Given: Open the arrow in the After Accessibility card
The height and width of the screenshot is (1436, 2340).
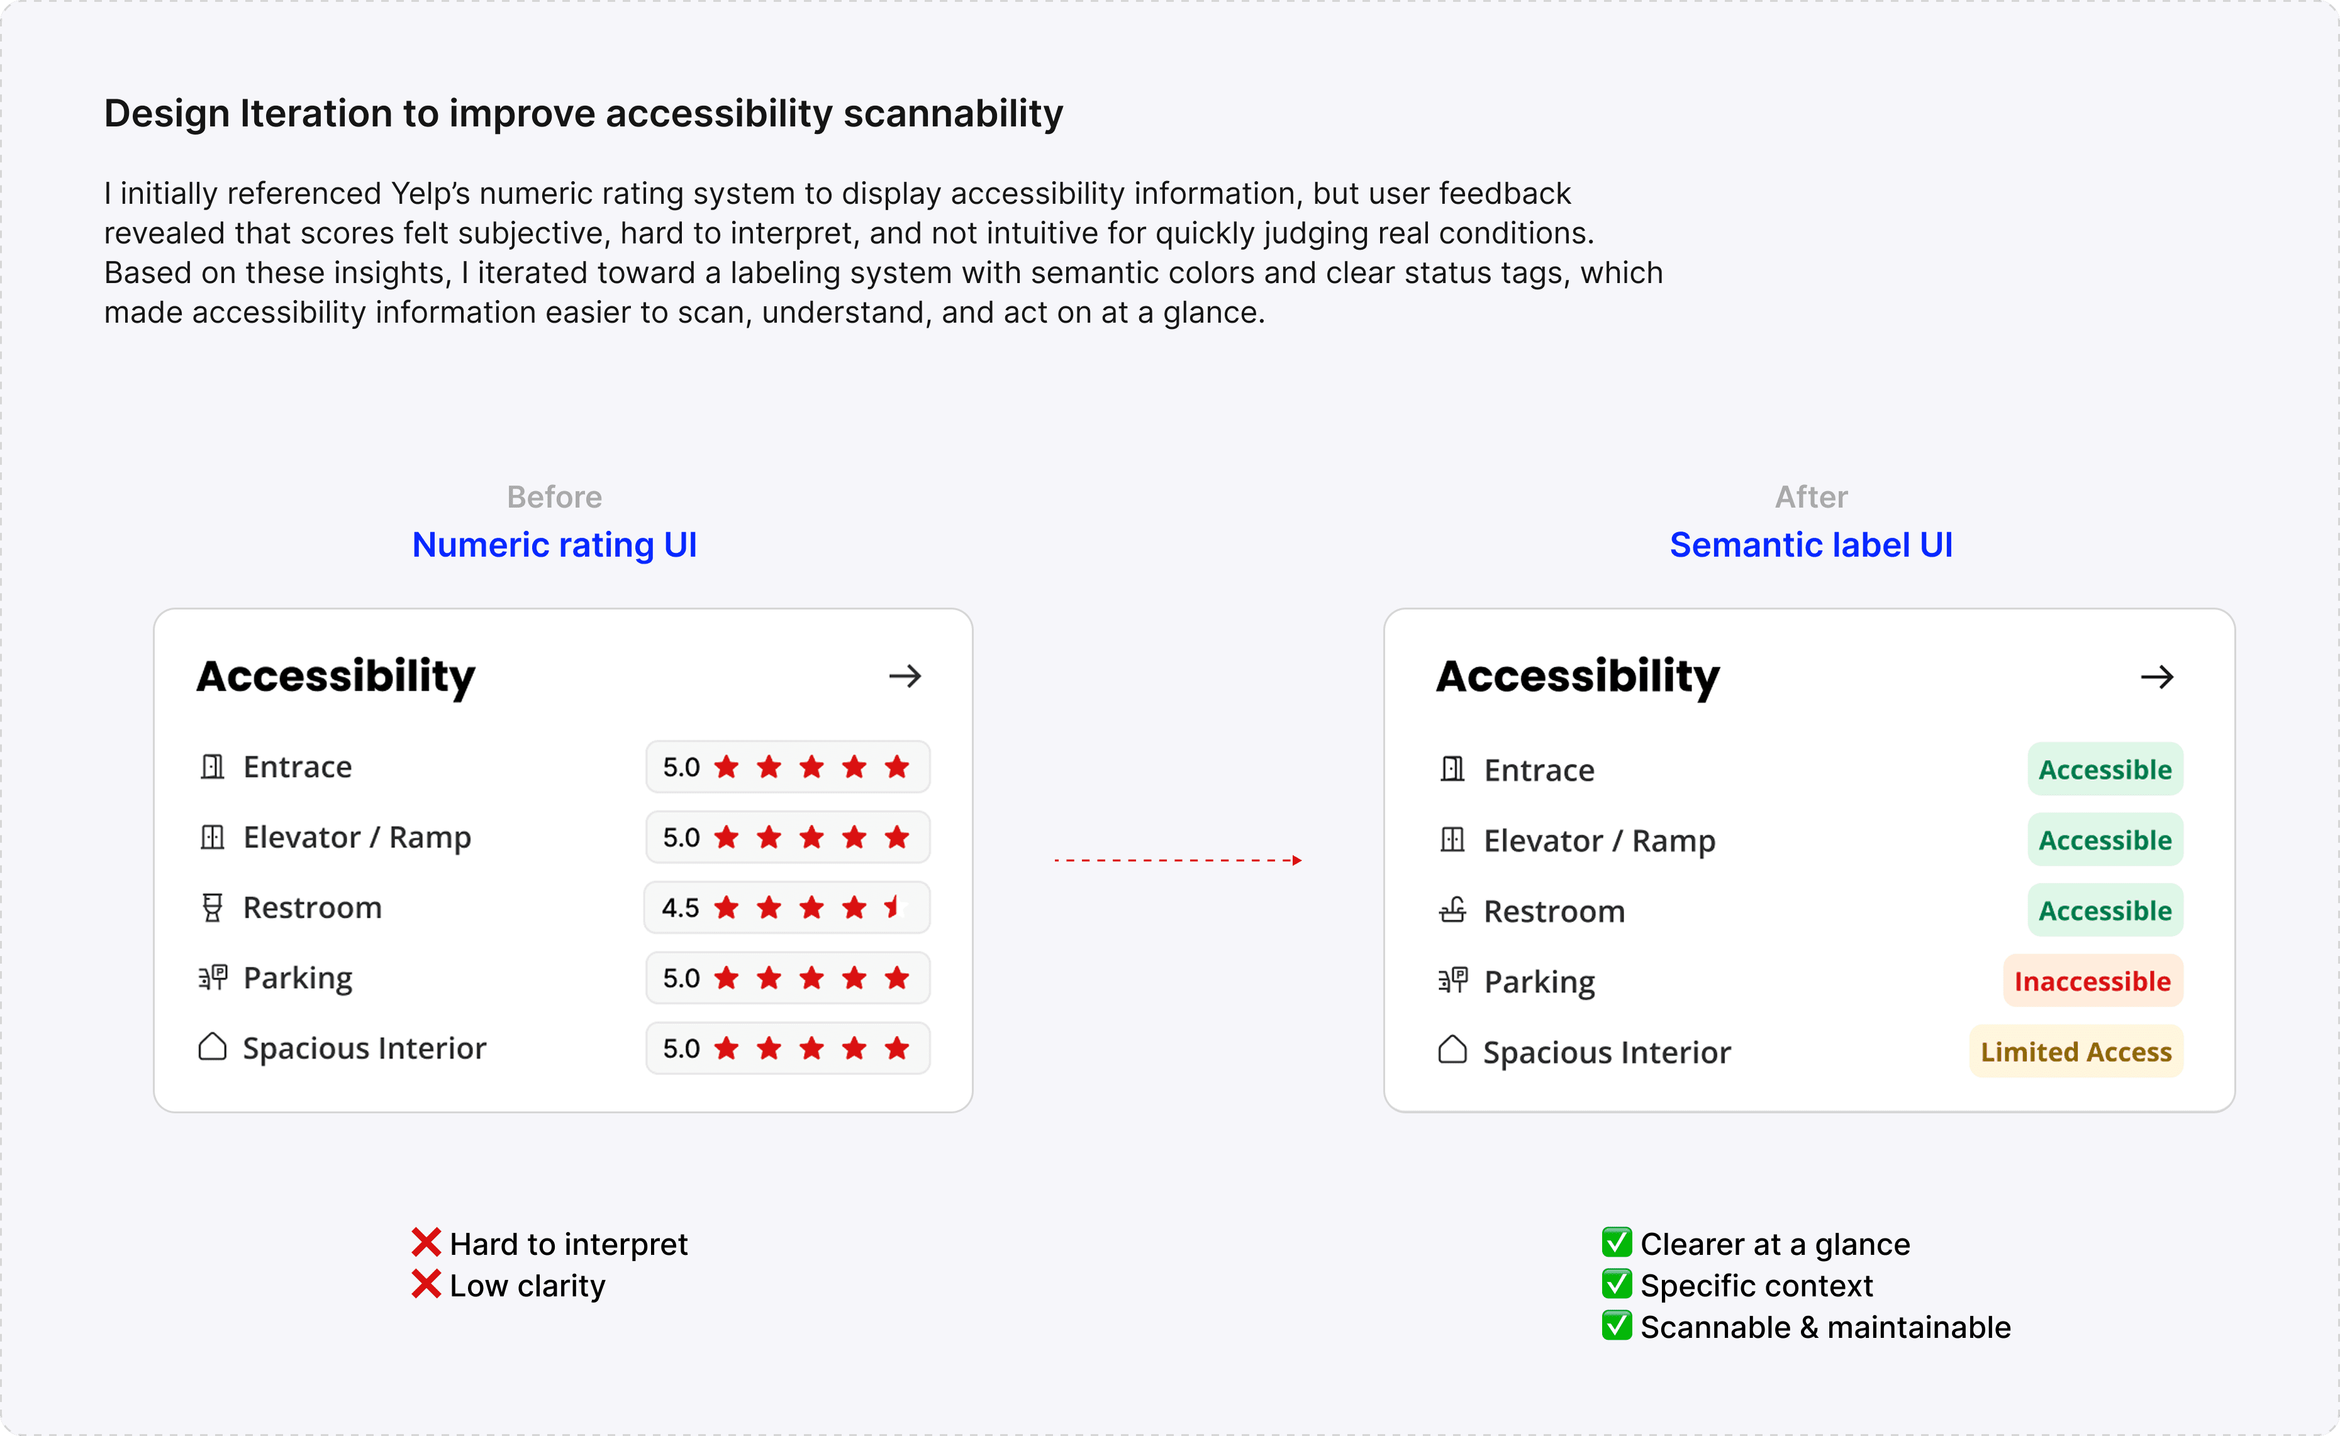Looking at the screenshot, I should 2157,677.
